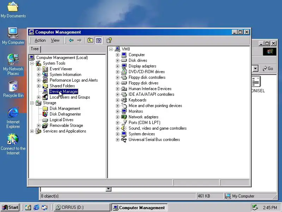Select the Keyboards icon

click(x=124, y=100)
